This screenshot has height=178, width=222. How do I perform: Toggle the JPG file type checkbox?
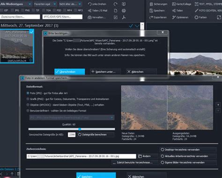[12, 10]
